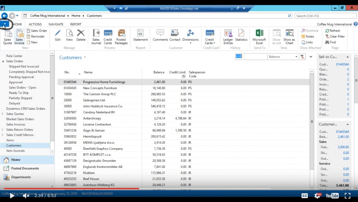Click outstanding orders amount 3,000.00 link

pyautogui.click(x=343, y=147)
